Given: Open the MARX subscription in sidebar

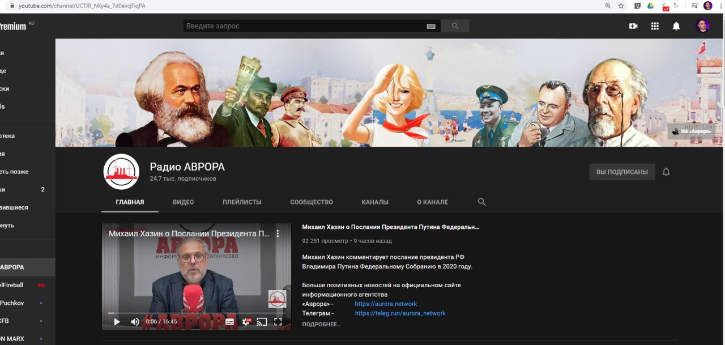Looking at the screenshot, I should click(x=27, y=339).
